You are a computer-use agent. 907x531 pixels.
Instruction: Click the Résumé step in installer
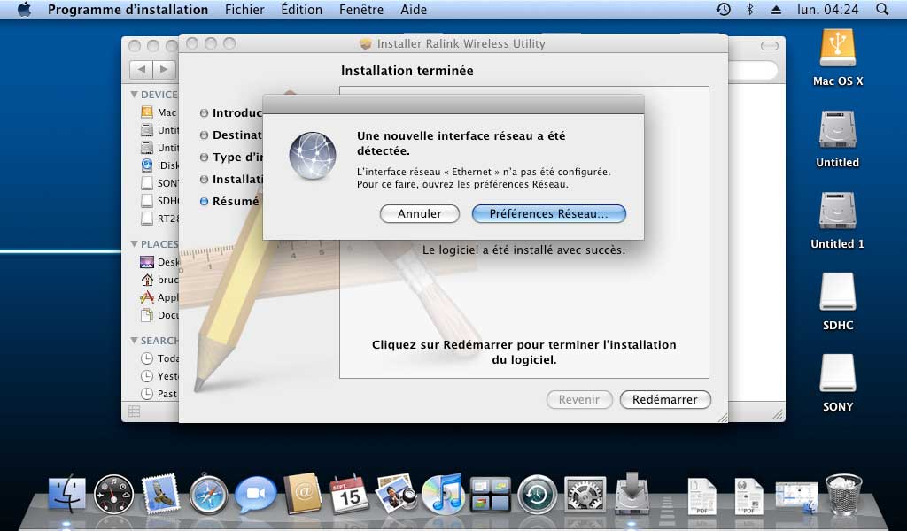229,201
